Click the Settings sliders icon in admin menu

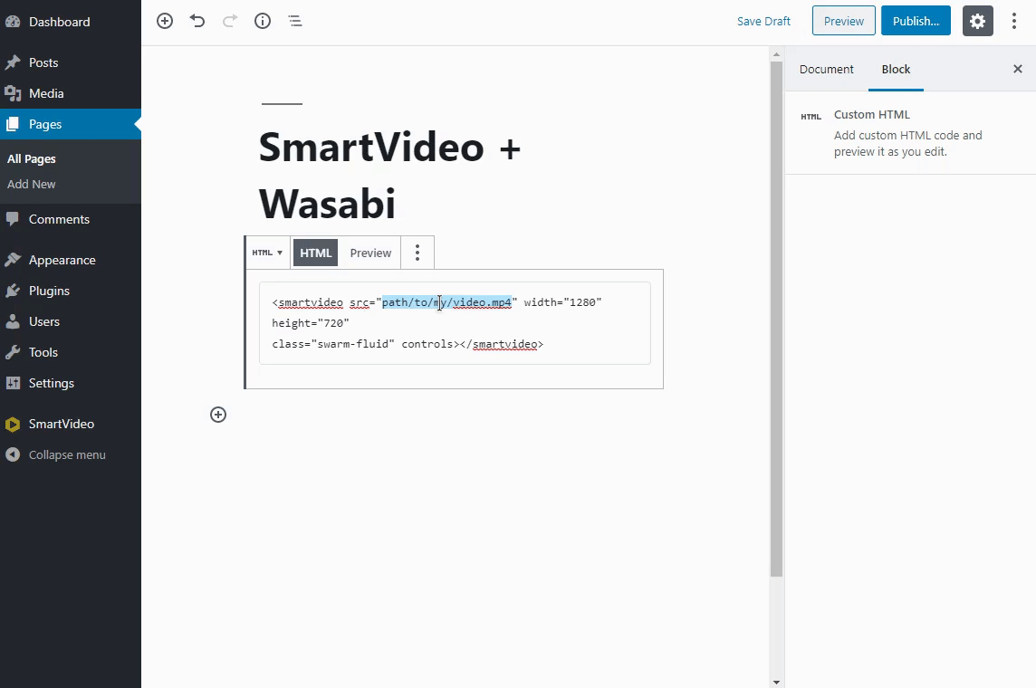[13, 383]
